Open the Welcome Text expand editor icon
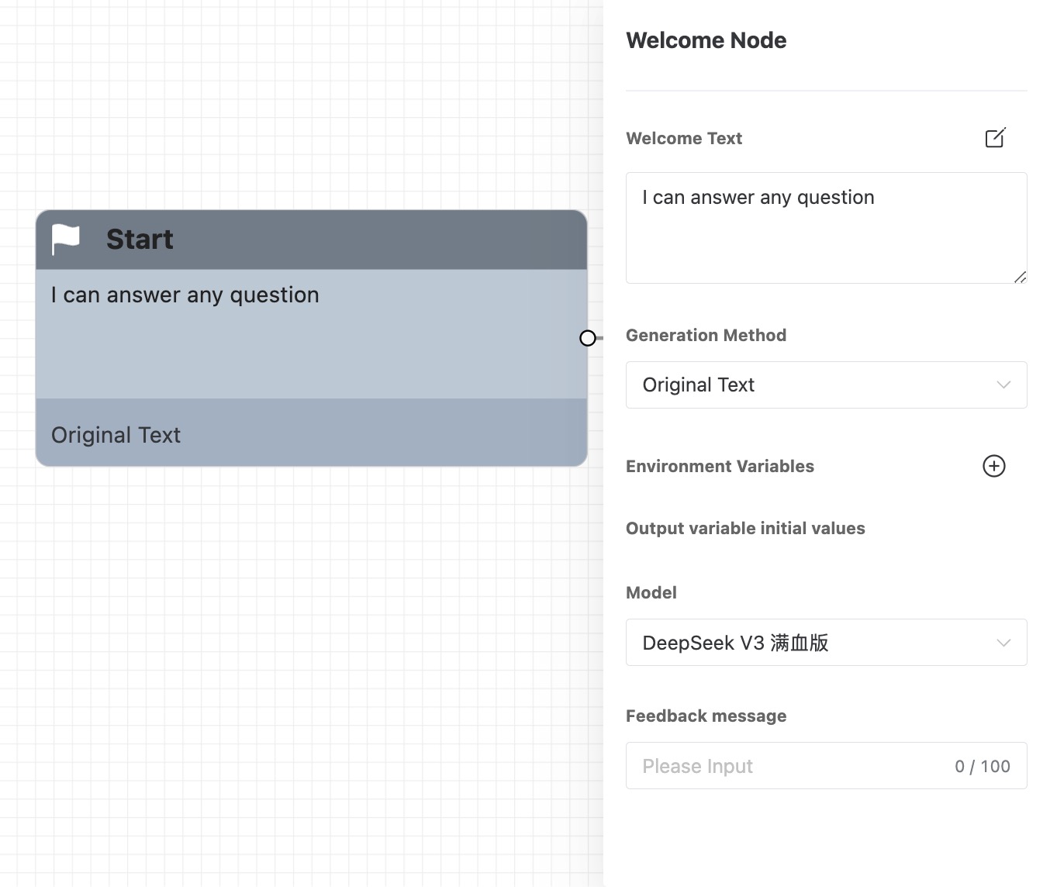 coord(995,138)
